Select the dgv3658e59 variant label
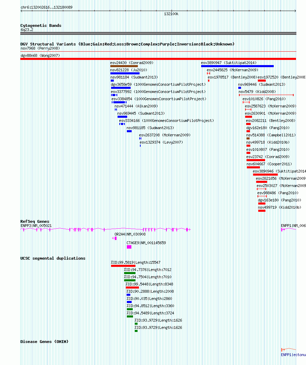This screenshot has width=306, height=365. tap(158, 84)
